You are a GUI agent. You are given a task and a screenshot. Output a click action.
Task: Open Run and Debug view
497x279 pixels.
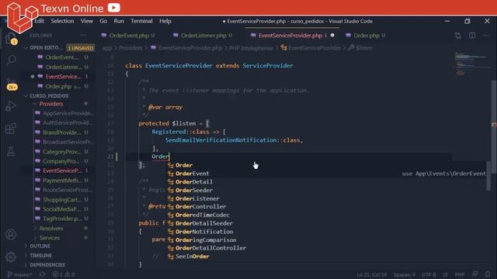coord(11,106)
